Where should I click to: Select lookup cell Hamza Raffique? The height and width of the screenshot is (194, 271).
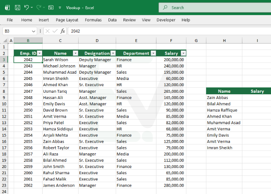[224, 110]
